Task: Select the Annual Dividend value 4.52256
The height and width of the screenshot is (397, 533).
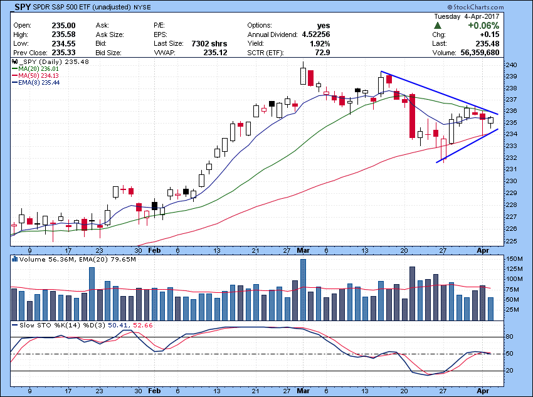Action: pyautogui.click(x=316, y=34)
